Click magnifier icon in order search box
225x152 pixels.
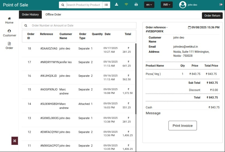click(x=26, y=25)
